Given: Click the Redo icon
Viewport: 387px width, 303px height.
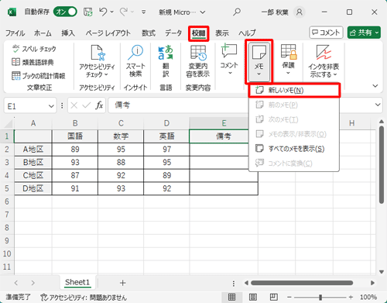Looking at the screenshot, I should [123, 12].
